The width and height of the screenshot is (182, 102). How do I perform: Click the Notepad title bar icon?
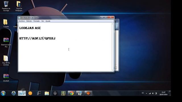point(19,18)
